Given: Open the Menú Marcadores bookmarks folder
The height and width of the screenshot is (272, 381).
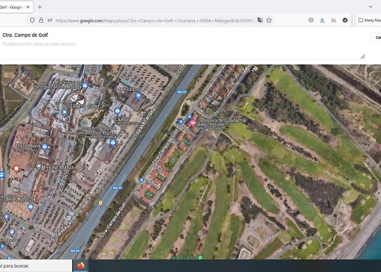Looking at the screenshot, I should [x=369, y=20].
